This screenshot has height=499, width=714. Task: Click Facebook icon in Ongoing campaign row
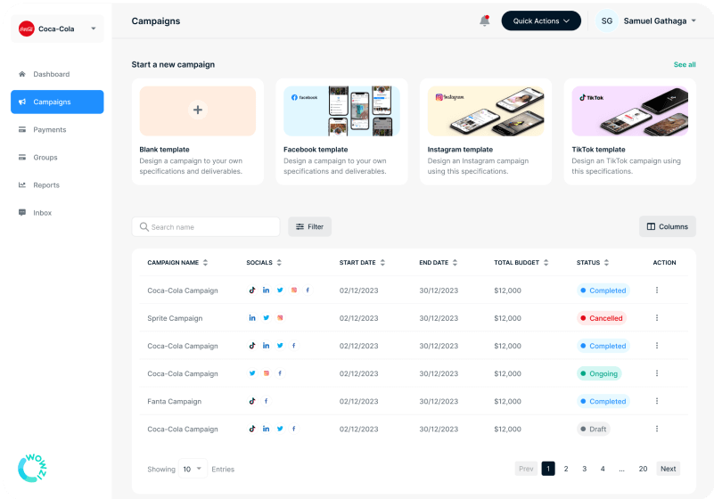click(x=280, y=373)
